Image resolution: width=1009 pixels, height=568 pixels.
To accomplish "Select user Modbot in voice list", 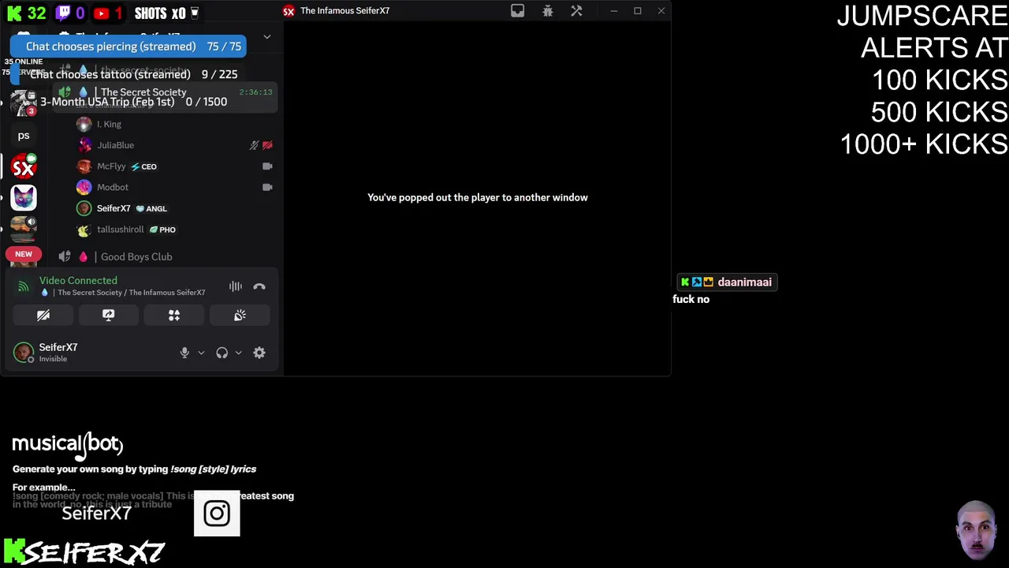I will pyautogui.click(x=113, y=187).
